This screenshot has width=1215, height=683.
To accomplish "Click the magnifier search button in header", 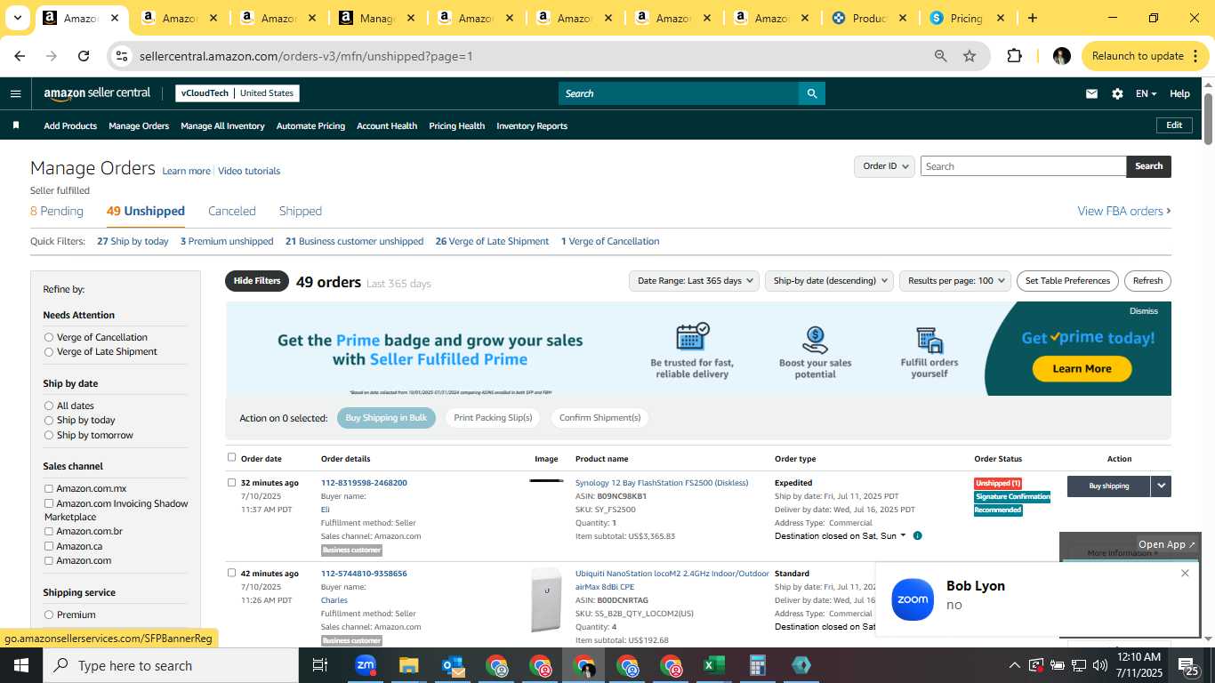I will tap(811, 93).
